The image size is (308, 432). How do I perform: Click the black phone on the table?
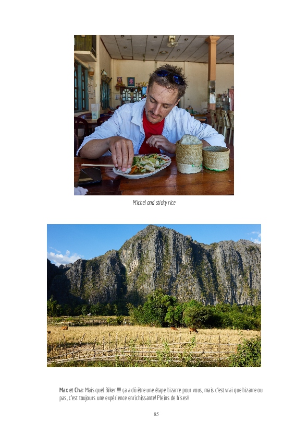[90, 177]
